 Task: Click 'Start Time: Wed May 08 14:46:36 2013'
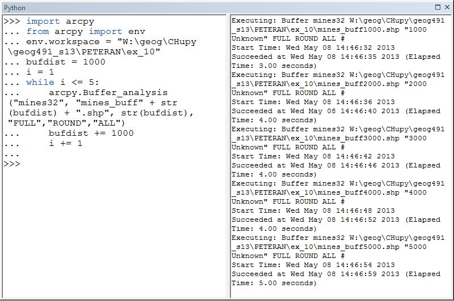[313, 102]
